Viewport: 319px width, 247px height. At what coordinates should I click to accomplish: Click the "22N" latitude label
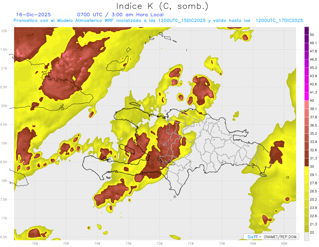tap(4, 31)
